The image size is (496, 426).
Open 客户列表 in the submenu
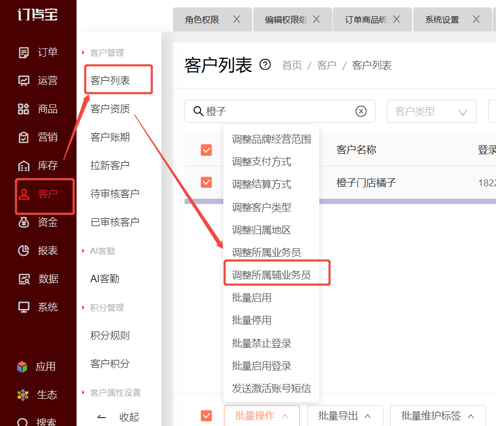pyautogui.click(x=110, y=80)
